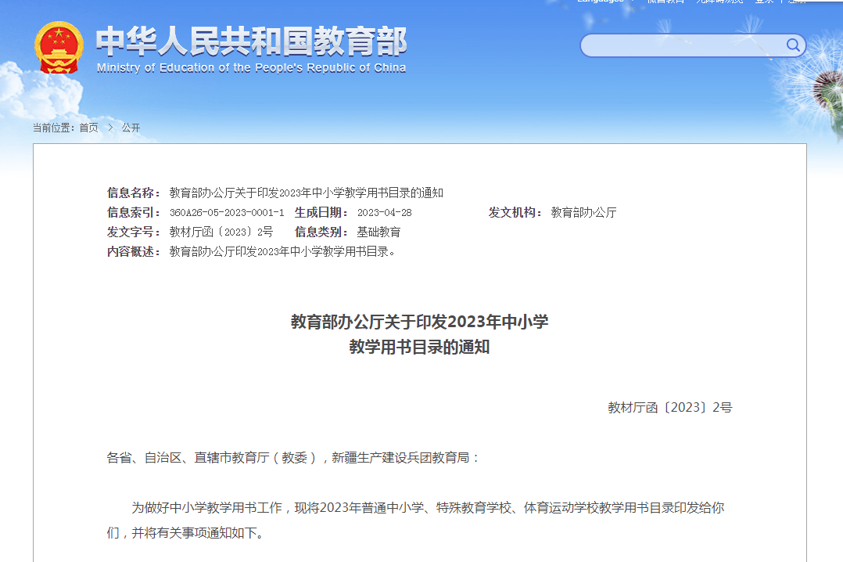Open the 中华人民共和国教育部 site title

(252, 41)
